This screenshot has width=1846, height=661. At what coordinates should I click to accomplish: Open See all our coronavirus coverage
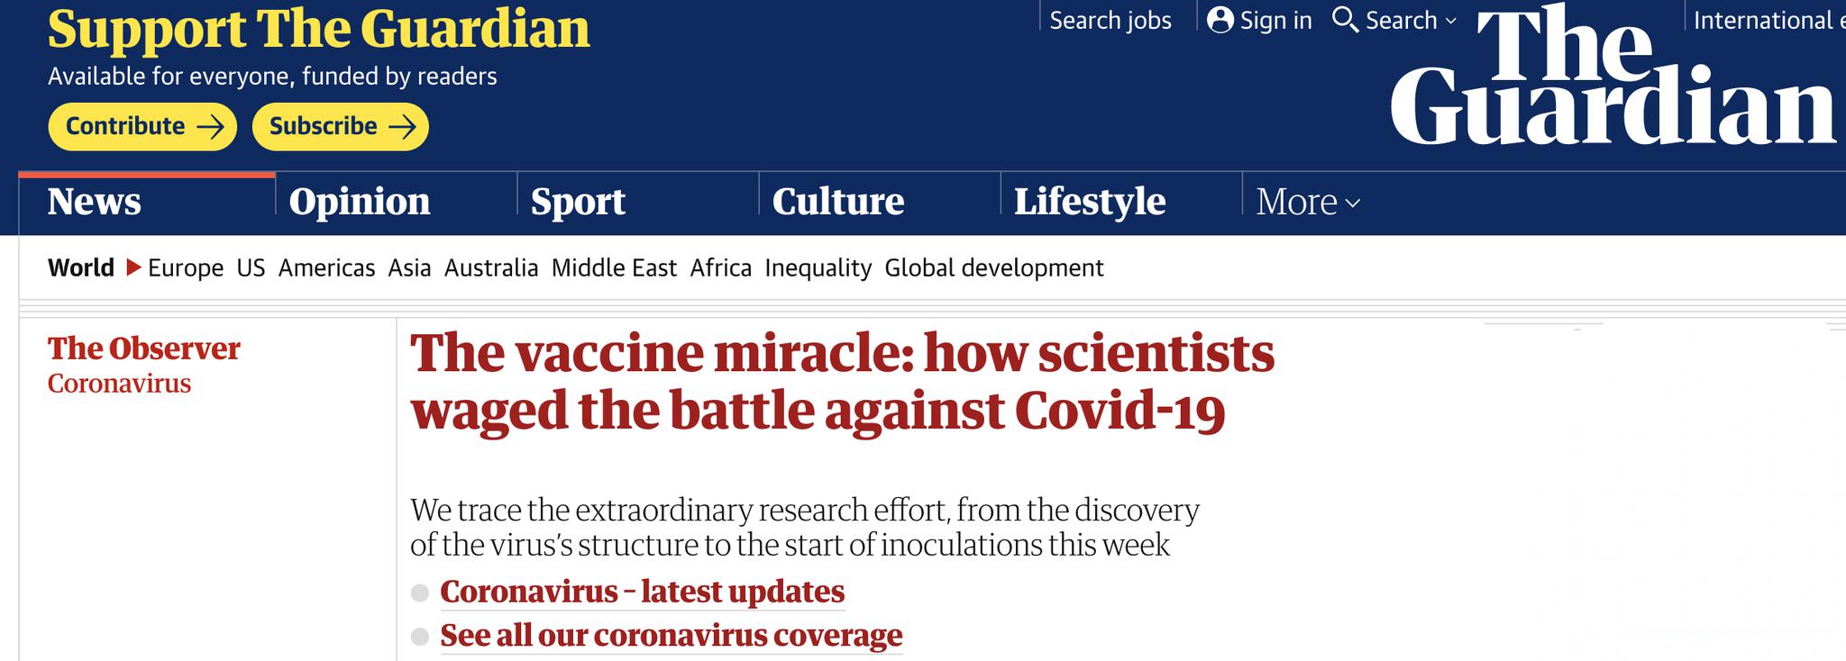pyautogui.click(x=671, y=636)
